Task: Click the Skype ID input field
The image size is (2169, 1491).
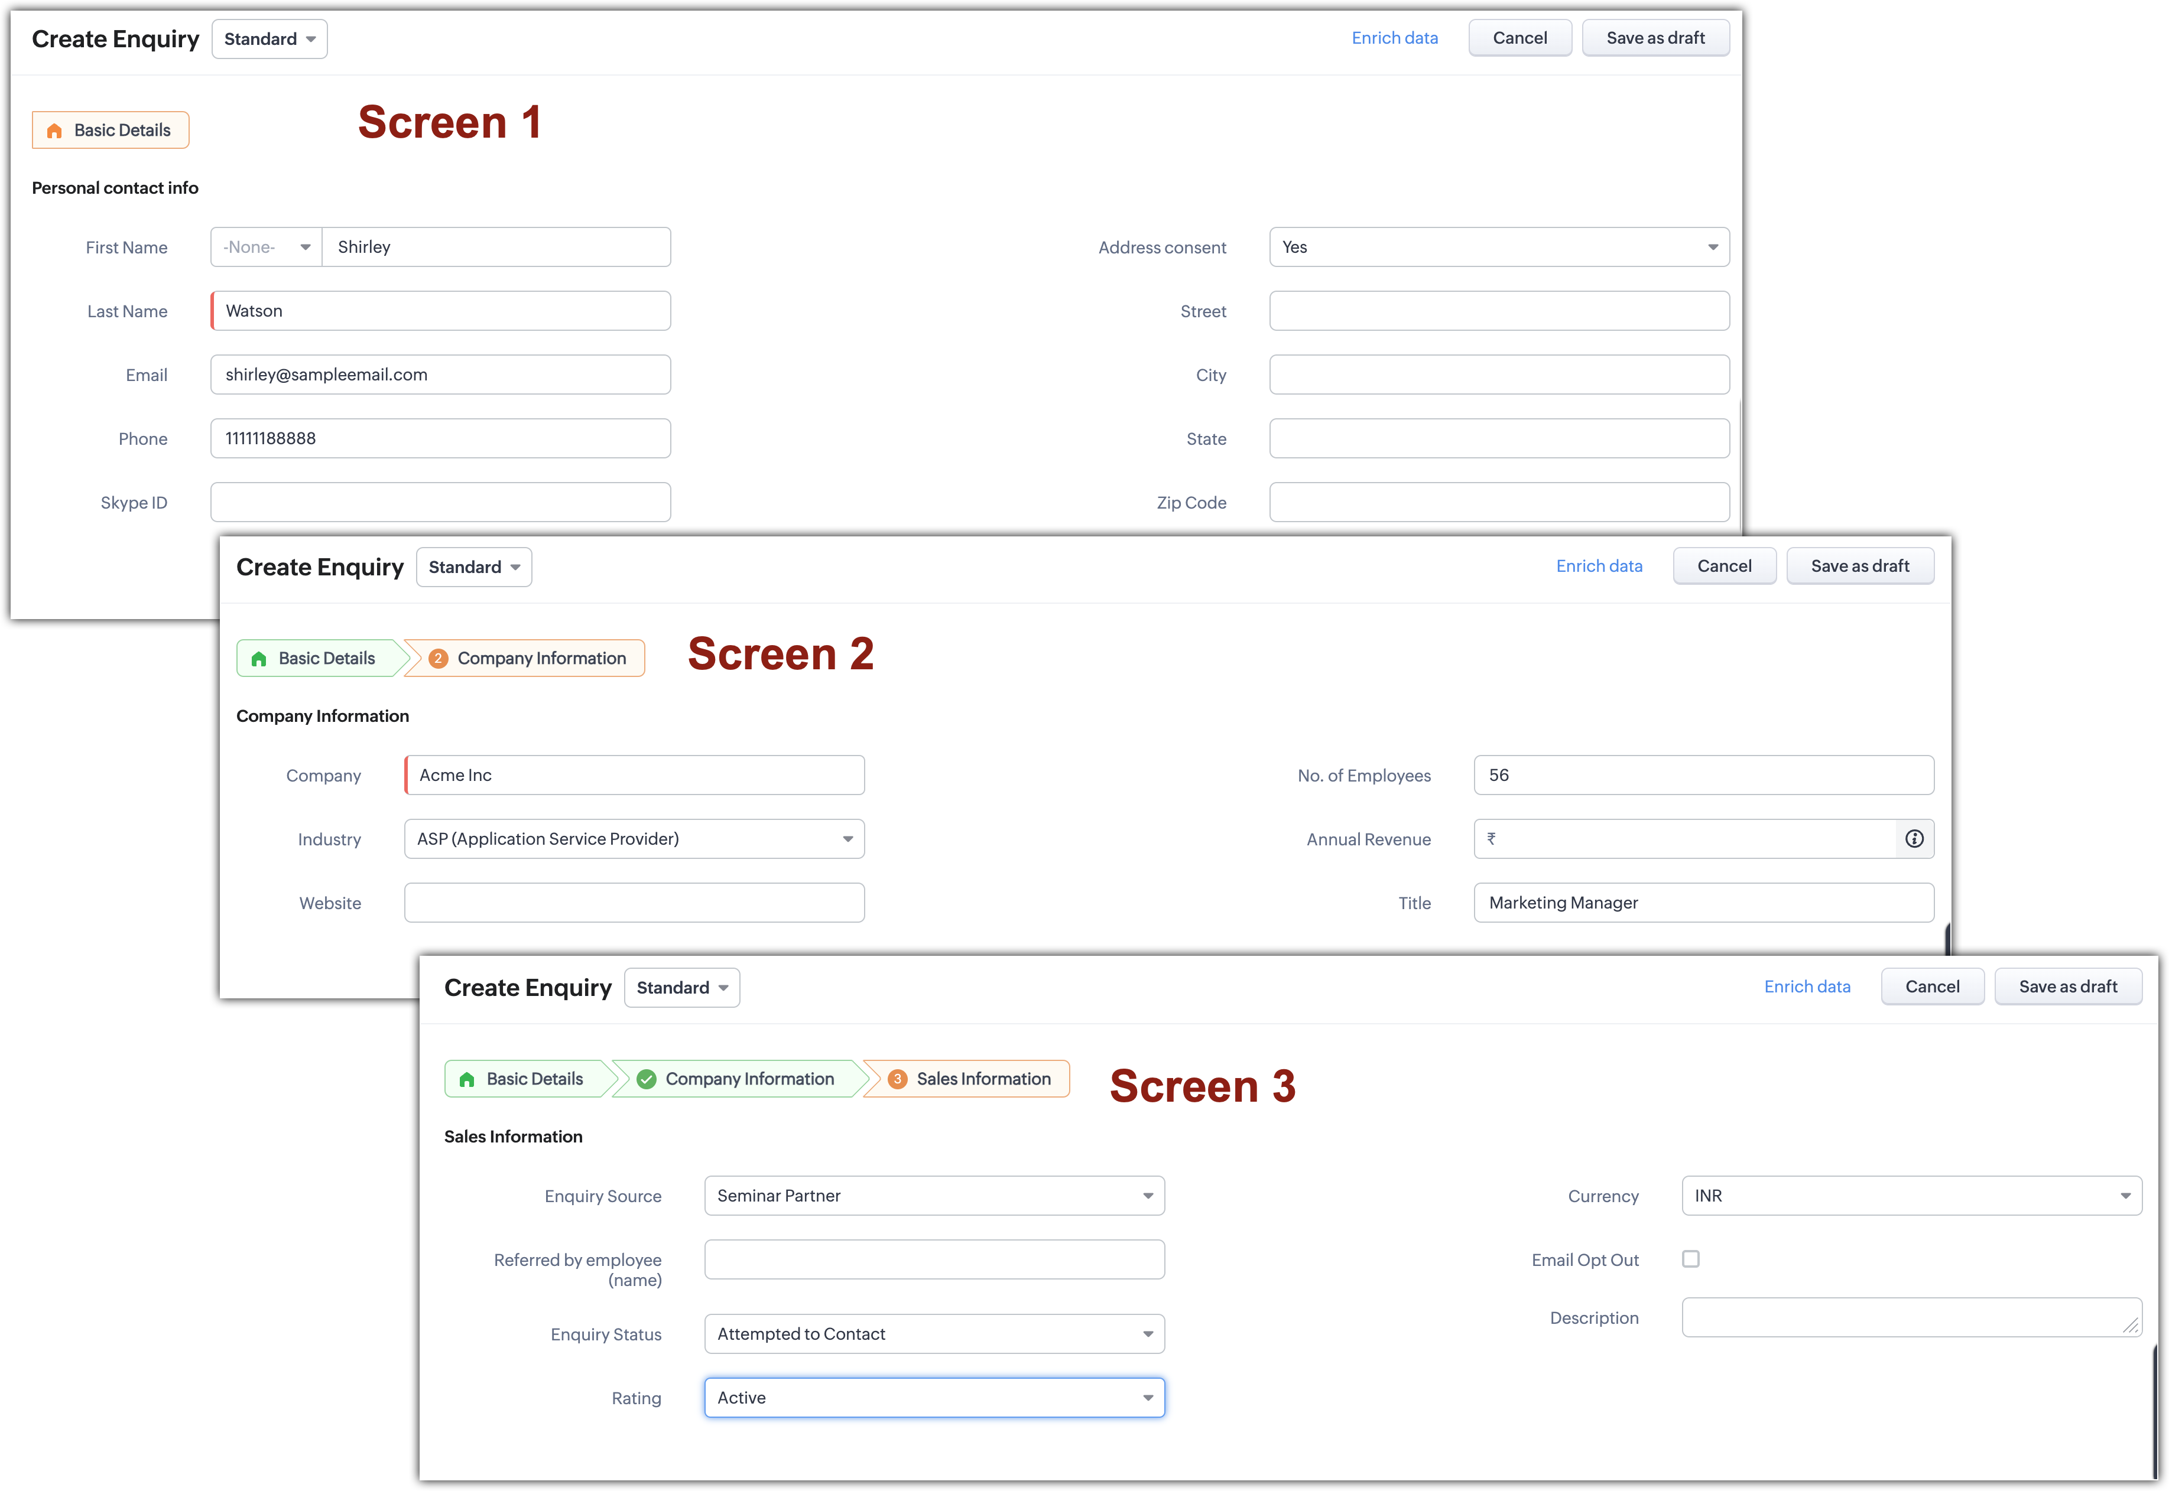Action: tap(440, 503)
